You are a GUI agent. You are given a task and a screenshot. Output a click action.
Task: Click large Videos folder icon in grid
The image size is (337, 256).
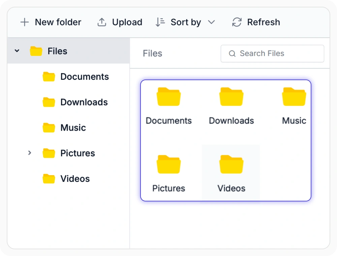click(232, 164)
